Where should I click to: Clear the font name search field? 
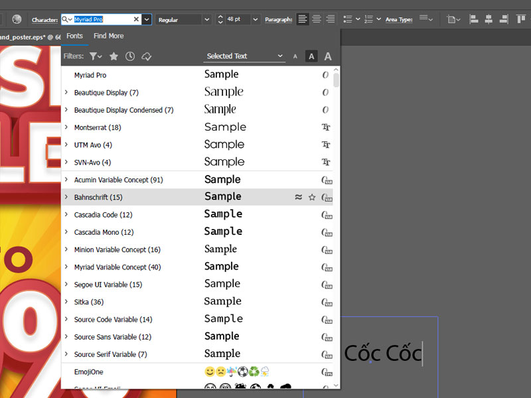[136, 20]
